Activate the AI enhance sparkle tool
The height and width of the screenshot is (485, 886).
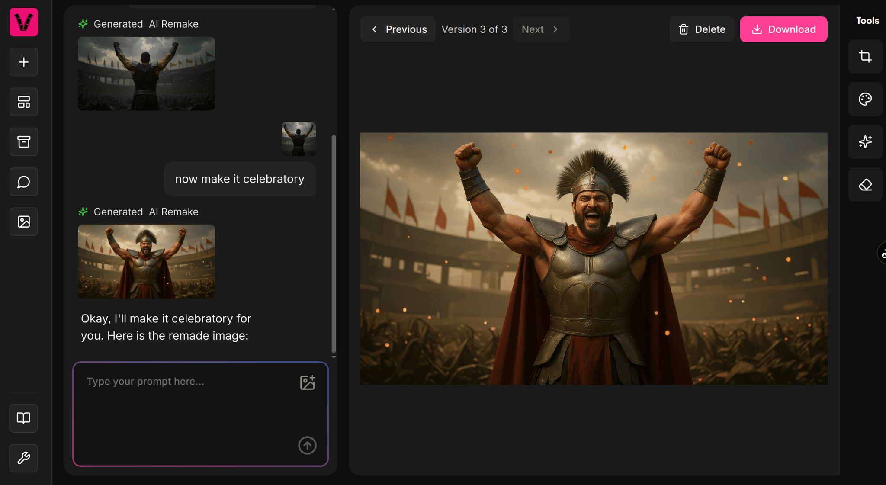(x=865, y=142)
